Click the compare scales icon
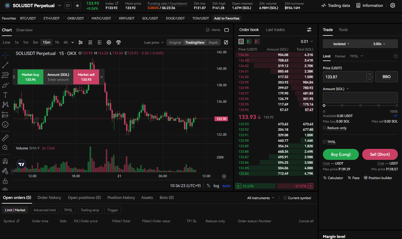Screen dimensions: 402x239 [118, 42]
